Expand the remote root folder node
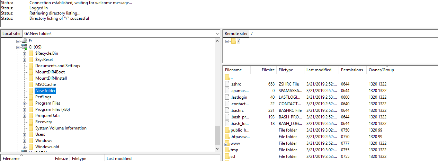Screen dimensions: 438x161 coord(227,41)
